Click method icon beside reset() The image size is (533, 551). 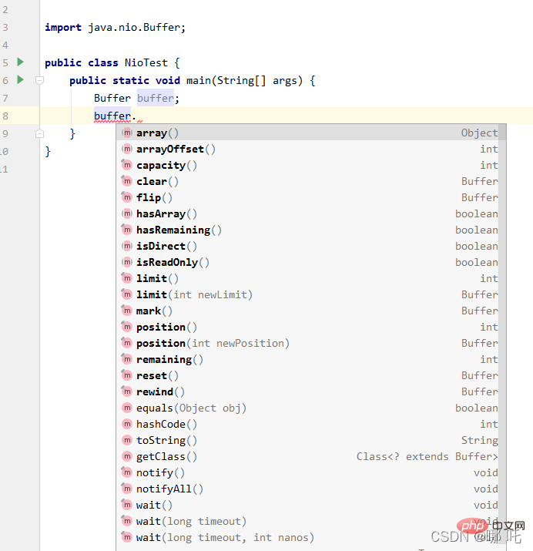coord(127,375)
